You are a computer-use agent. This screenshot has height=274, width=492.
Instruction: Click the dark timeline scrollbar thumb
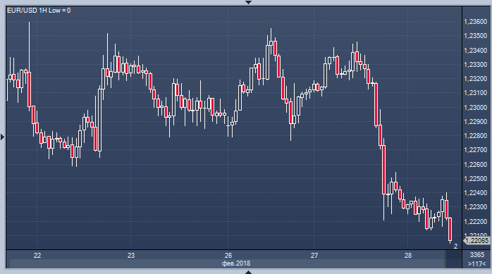[x=453, y=259]
